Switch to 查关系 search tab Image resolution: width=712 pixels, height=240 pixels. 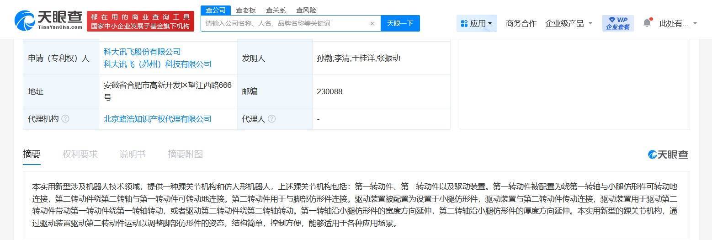coord(276,10)
